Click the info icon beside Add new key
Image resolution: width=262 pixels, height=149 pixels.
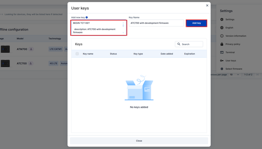tap(87, 17)
